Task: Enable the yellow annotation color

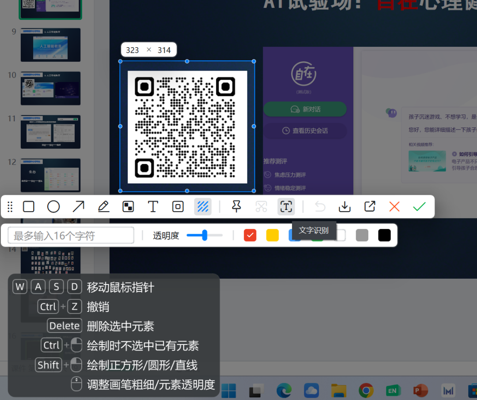Action: [272, 235]
